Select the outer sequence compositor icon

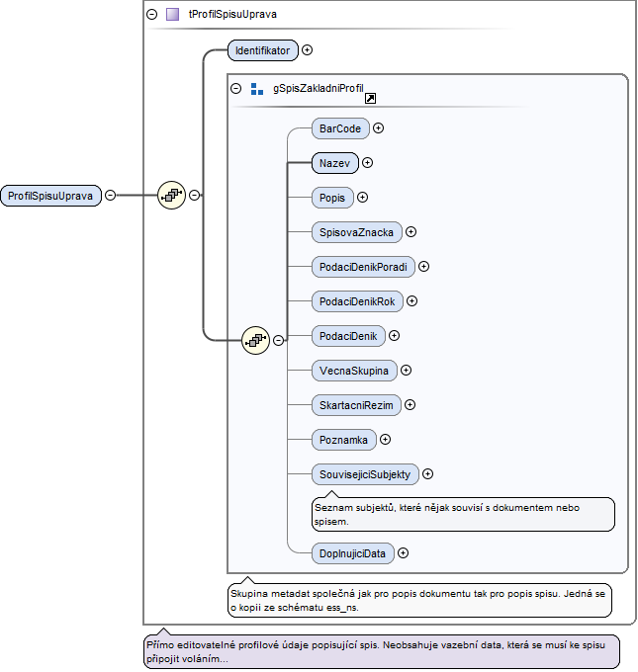point(172,196)
